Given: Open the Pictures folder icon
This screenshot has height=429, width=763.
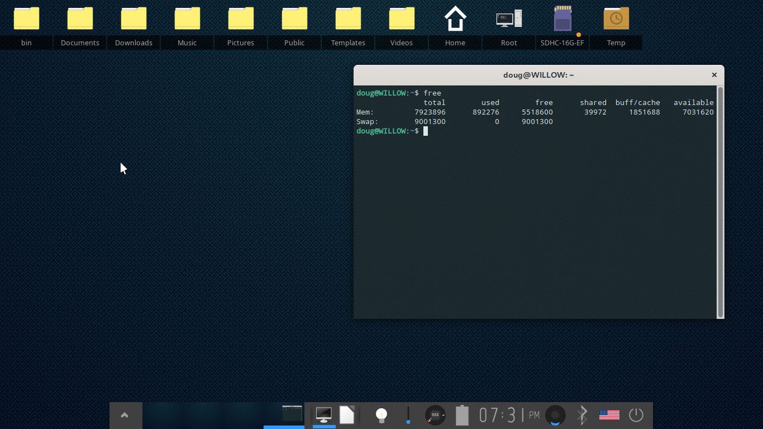Looking at the screenshot, I should click(241, 18).
